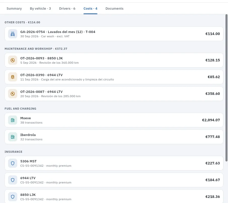Image resolution: width=228 pixels, height=203 pixels.
Task: Click the €184.67 premium amount
Action: [x=213, y=180]
